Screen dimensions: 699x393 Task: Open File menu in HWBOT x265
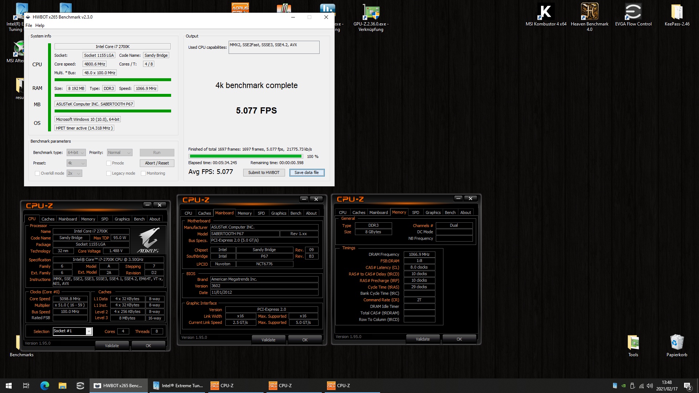[29, 25]
